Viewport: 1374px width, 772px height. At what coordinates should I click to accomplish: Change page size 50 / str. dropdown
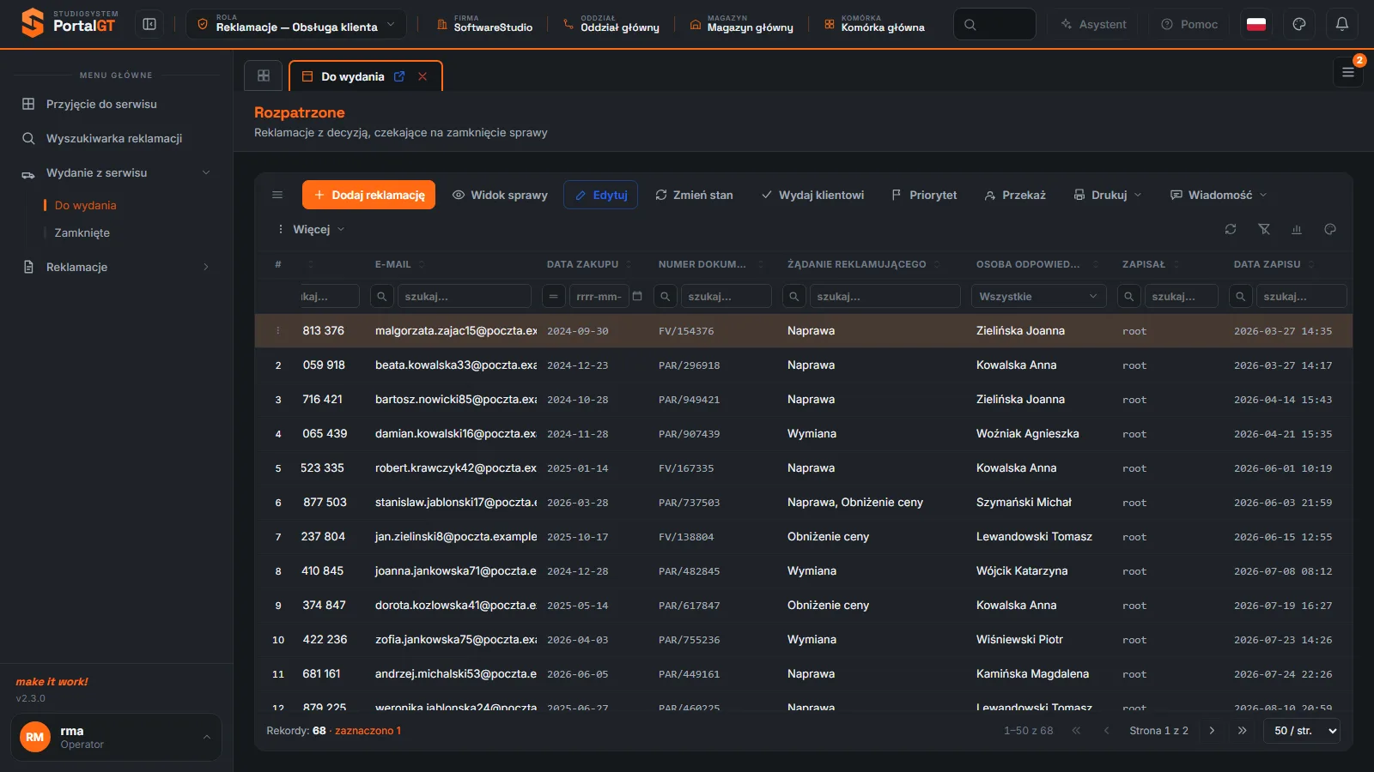point(1302,731)
